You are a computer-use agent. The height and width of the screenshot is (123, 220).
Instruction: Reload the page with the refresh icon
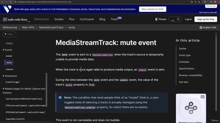(x=11, y=2)
